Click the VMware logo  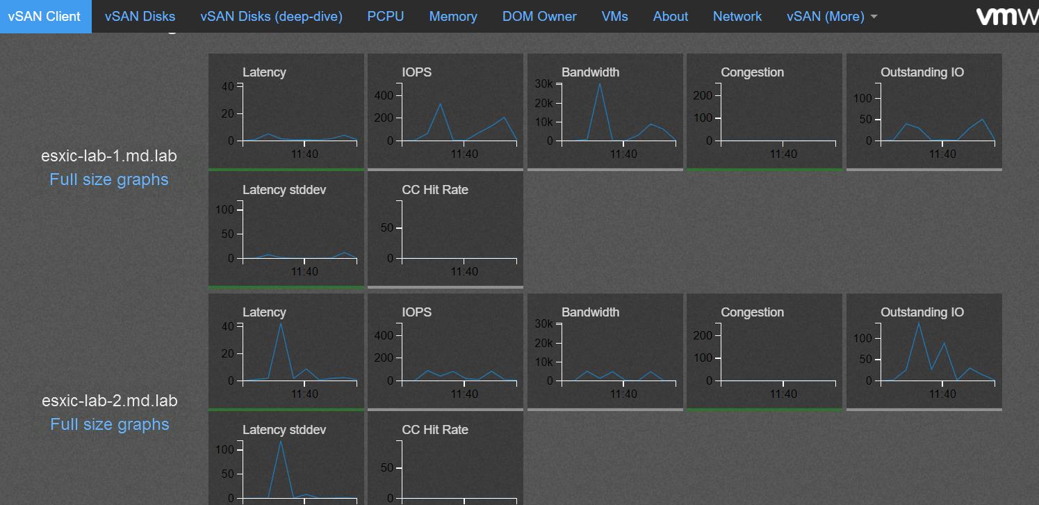pos(1007,17)
